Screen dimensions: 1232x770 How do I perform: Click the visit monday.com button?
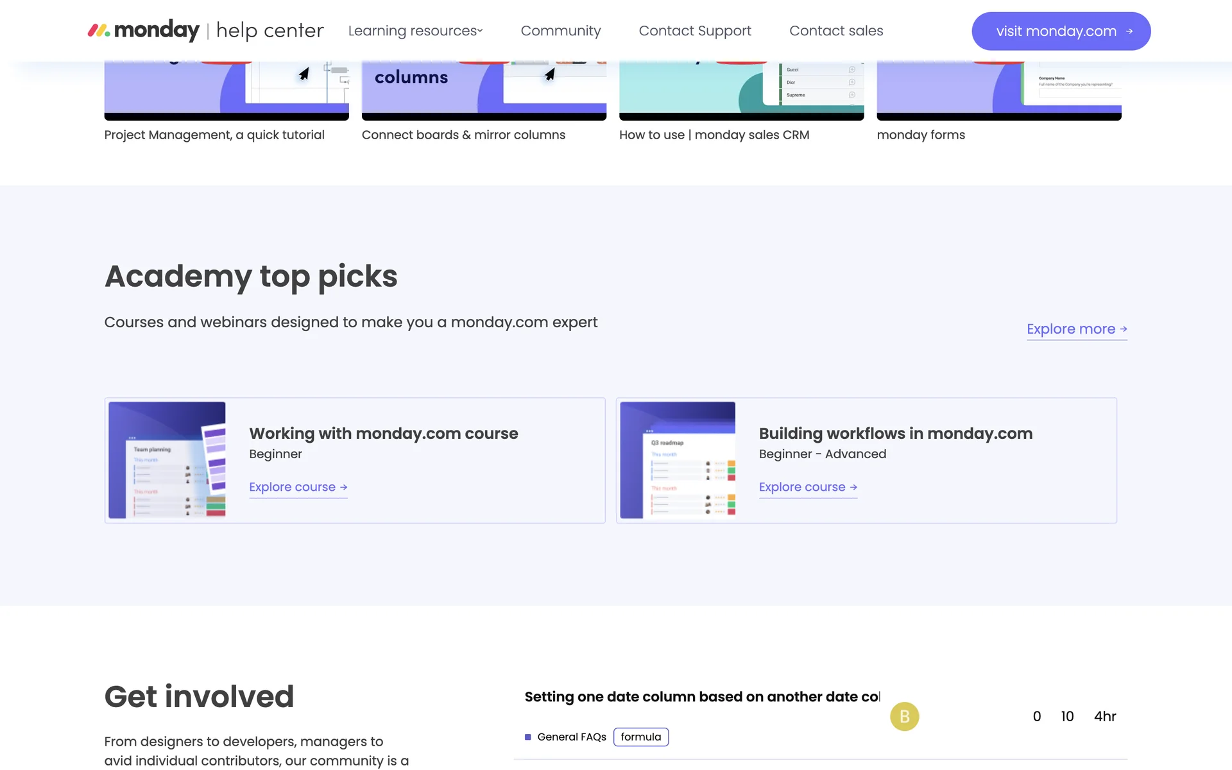point(1061,31)
